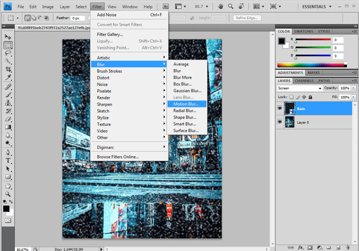359x251 pixels.
Task: Choose the Type tool
Action: [x=8, y=161]
